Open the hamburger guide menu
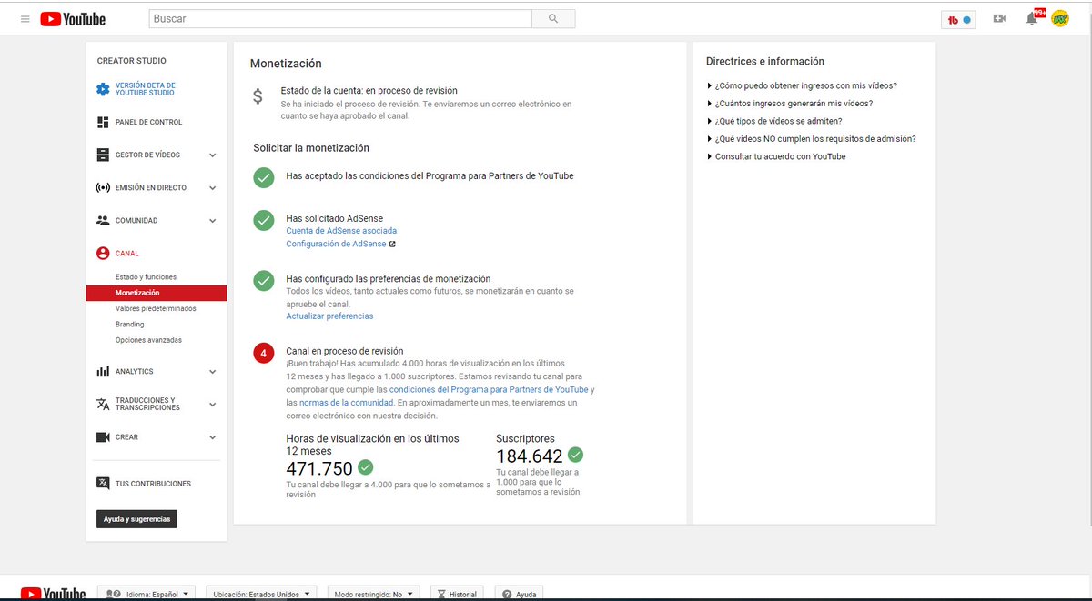The height and width of the screenshot is (601, 1092). pyautogui.click(x=25, y=19)
